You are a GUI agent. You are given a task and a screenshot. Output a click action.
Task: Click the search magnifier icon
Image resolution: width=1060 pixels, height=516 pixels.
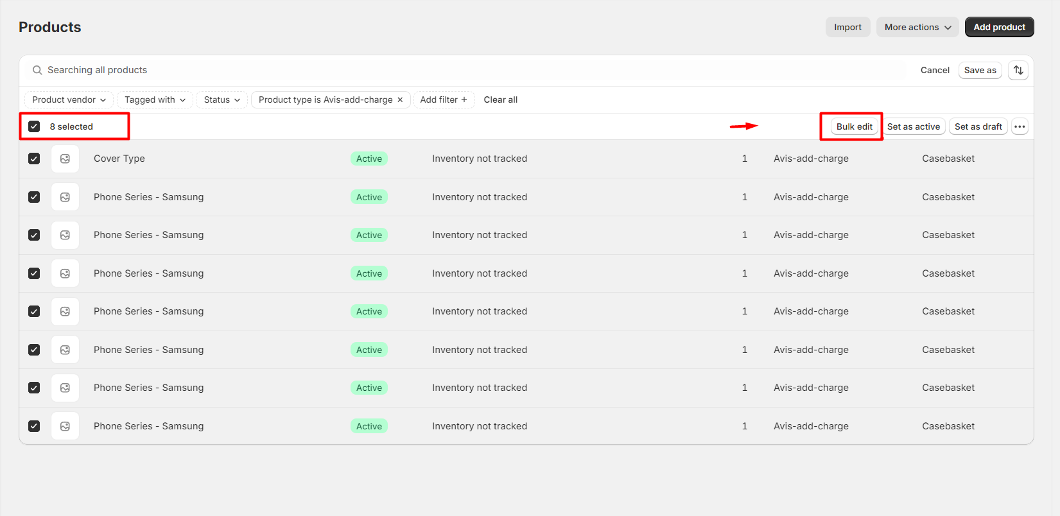[x=37, y=70]
